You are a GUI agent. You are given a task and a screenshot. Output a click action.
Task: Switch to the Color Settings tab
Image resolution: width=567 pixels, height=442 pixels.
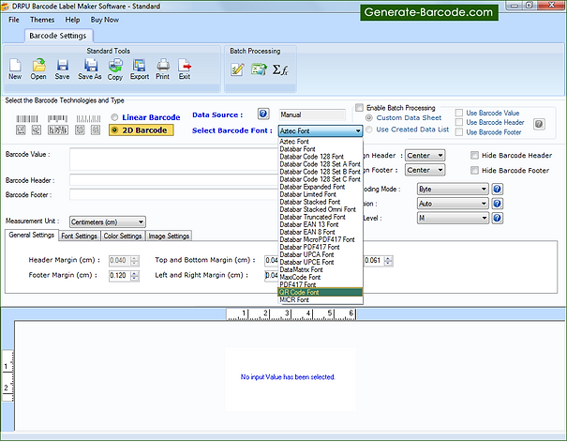(x=122, y=236)
